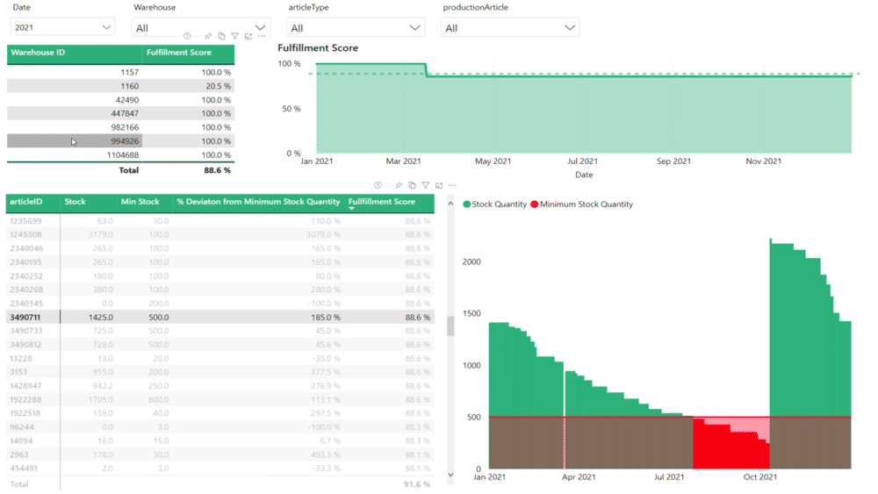Click the articleID table scroll-up arrow
This screenshot has width=878, height=494.
(x=450, y=204)
